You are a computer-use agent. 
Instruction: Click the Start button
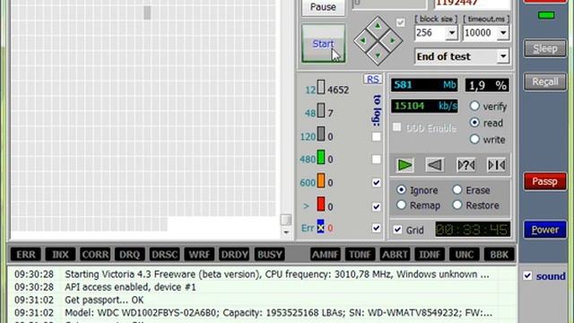pos(323,44)
